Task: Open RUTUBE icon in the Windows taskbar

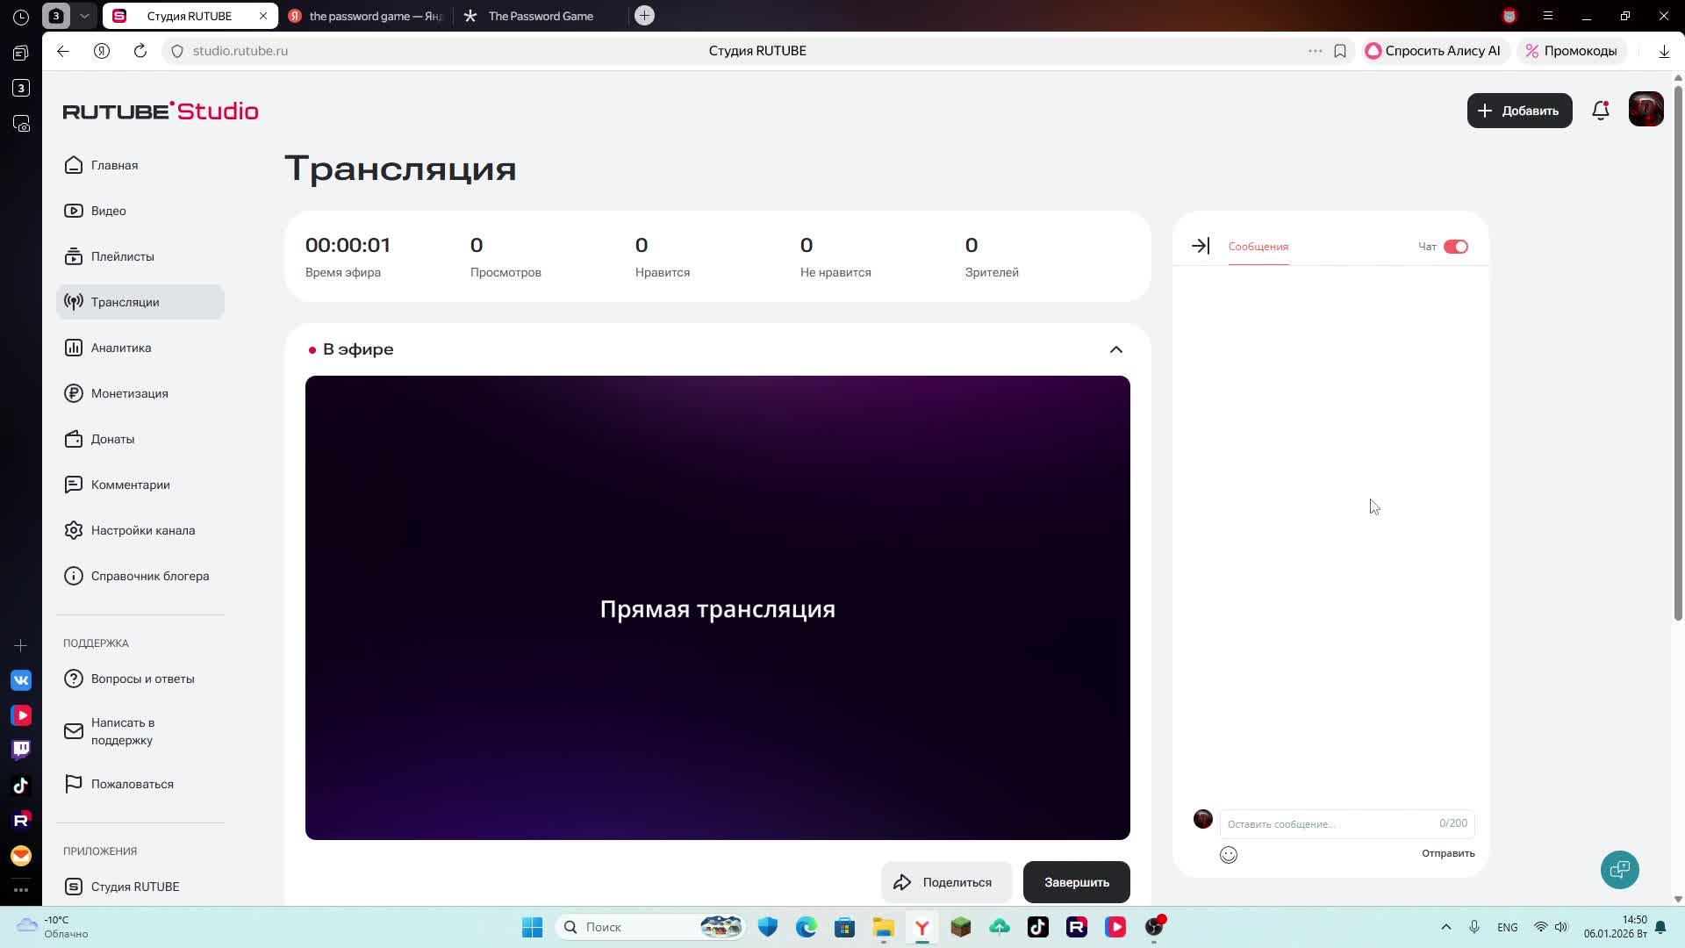Action: [x=1077, y=927]
